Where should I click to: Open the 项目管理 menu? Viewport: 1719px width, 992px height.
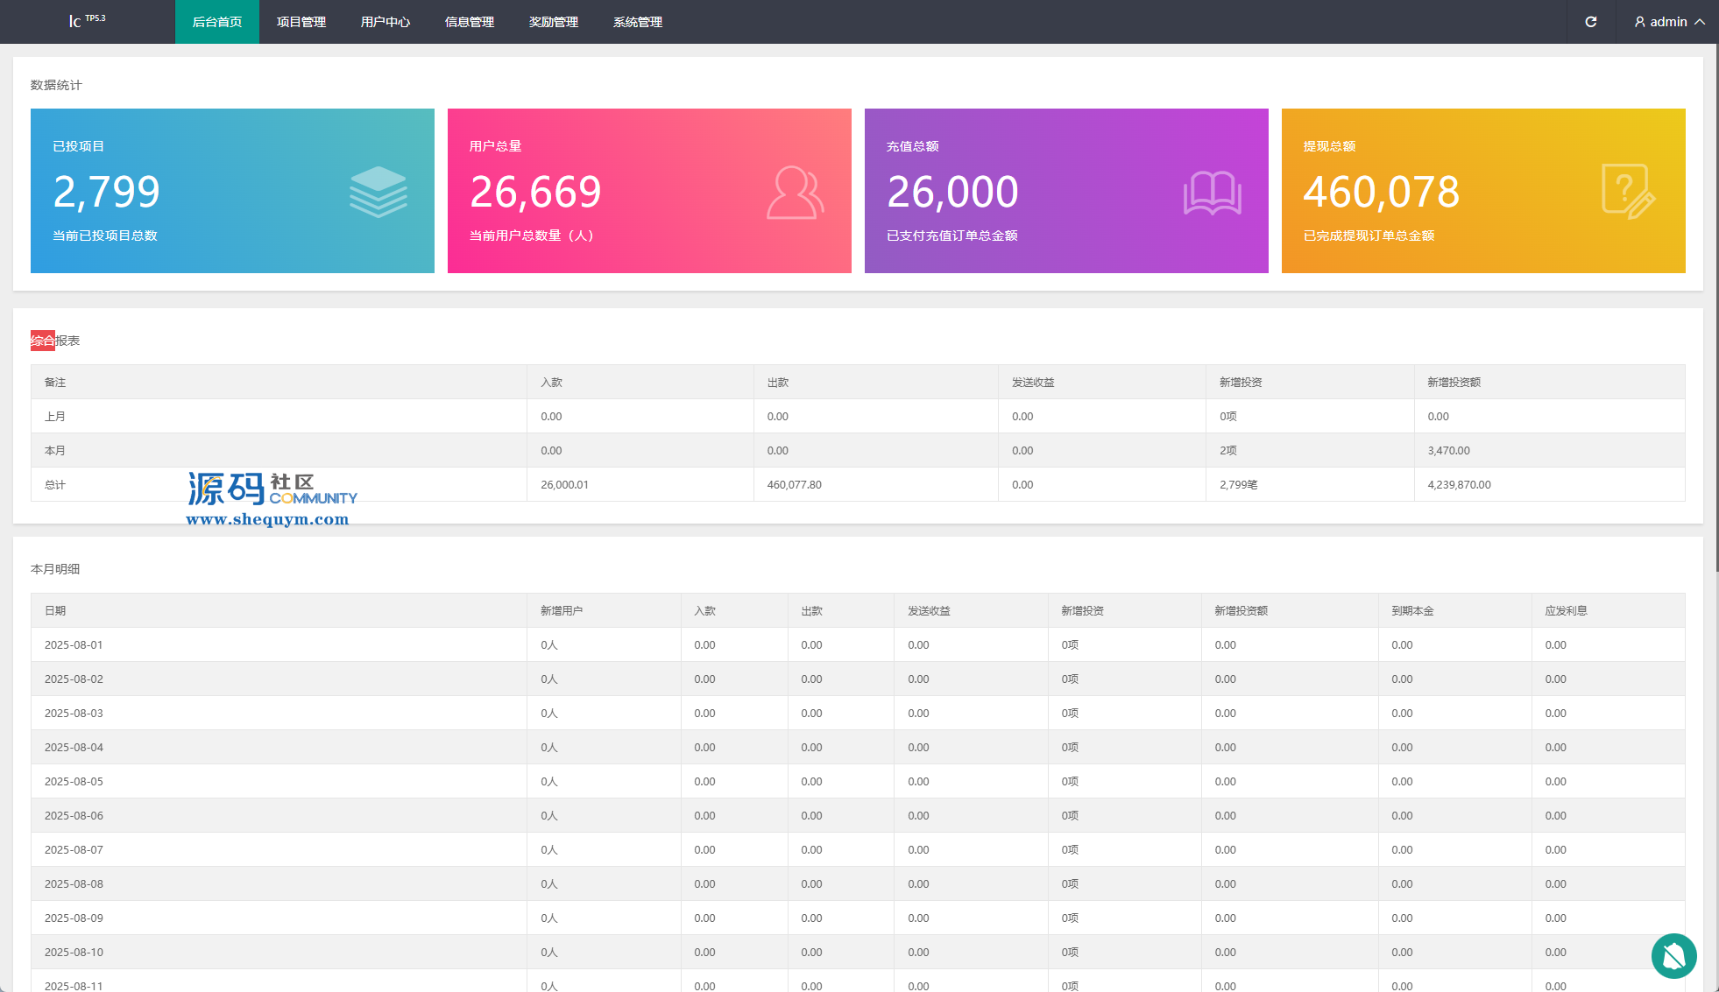(x=301, y=22)
